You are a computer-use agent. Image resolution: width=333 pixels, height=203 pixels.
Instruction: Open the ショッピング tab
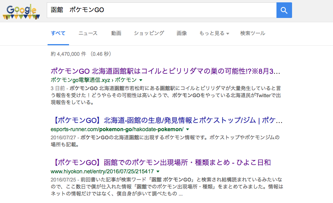pyautogui.click(x=149, y=33)
